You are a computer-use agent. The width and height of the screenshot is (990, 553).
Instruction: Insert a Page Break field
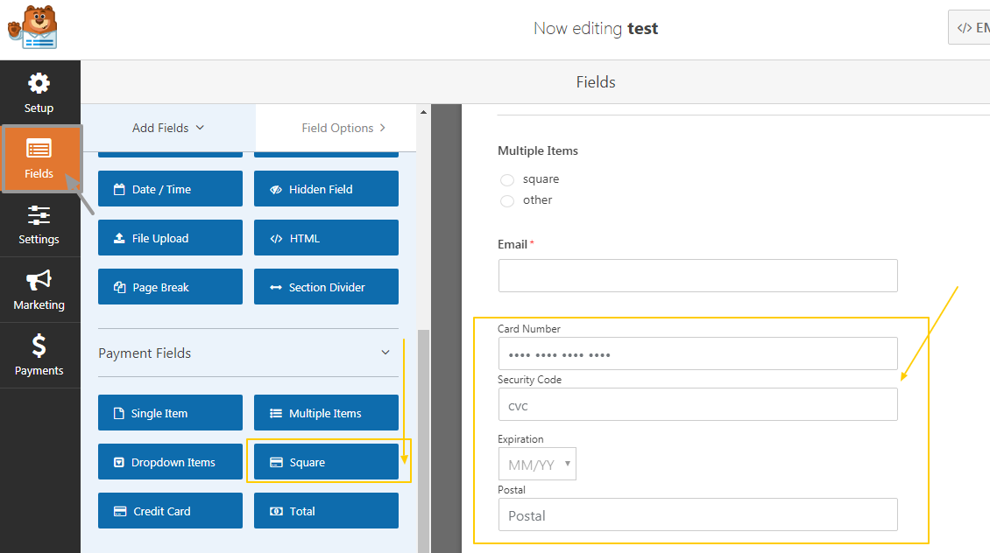(170, 286)
